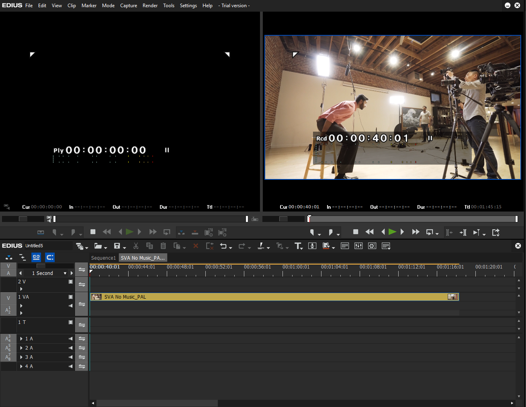526x407 pixels.
Task: Click the Export icon in recorder controls
Action: pos(496,232)
